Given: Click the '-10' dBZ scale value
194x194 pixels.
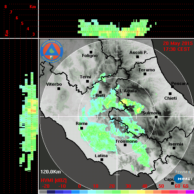Looking at the screenshot, I should pos(62,186).
